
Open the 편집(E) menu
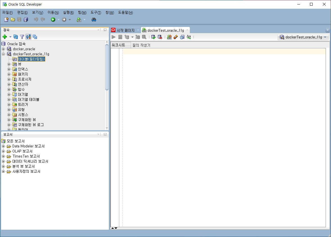click(x=22, y=13)
